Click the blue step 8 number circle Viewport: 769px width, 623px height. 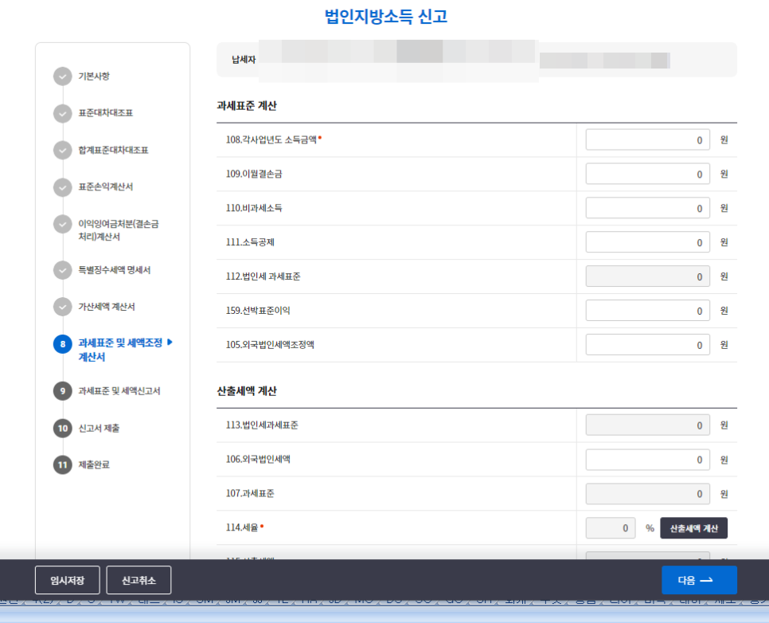click(x=63, y=343)
